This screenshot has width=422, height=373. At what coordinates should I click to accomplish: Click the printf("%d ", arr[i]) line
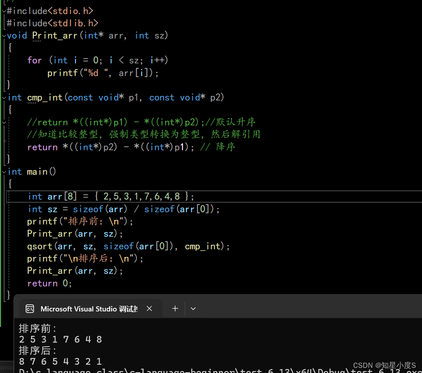(103, 73)
